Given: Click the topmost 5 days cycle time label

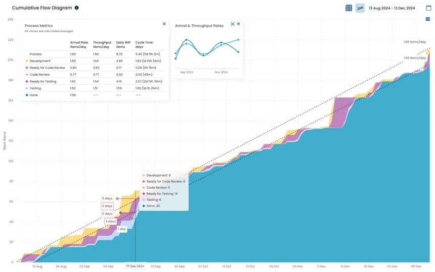Looking at the screenshot, I should [x=107, y=198].
